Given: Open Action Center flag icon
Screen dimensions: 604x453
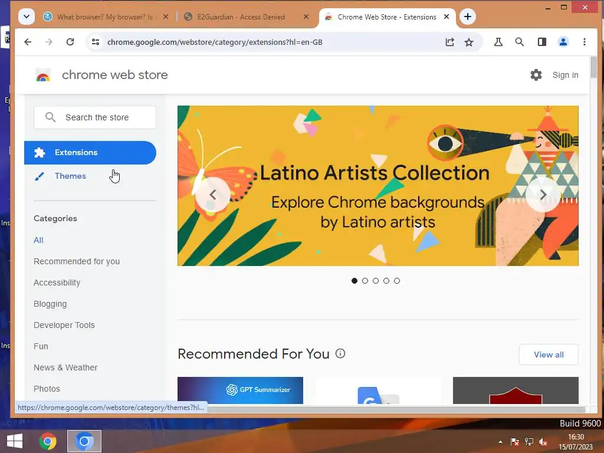Looking at the screenshot, I should (x=514, y=442).
